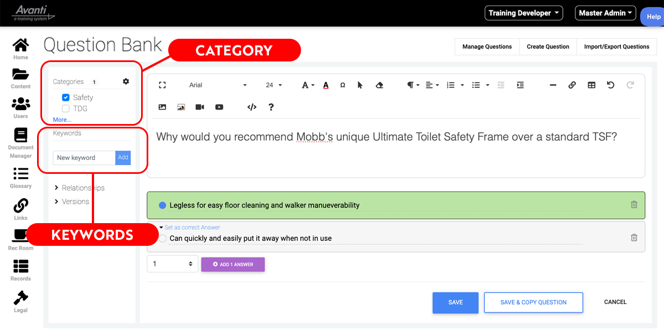The height and width of the screenshot is (330, 664).
Task: Open text style A dropdown
Action: pos(308,85)
